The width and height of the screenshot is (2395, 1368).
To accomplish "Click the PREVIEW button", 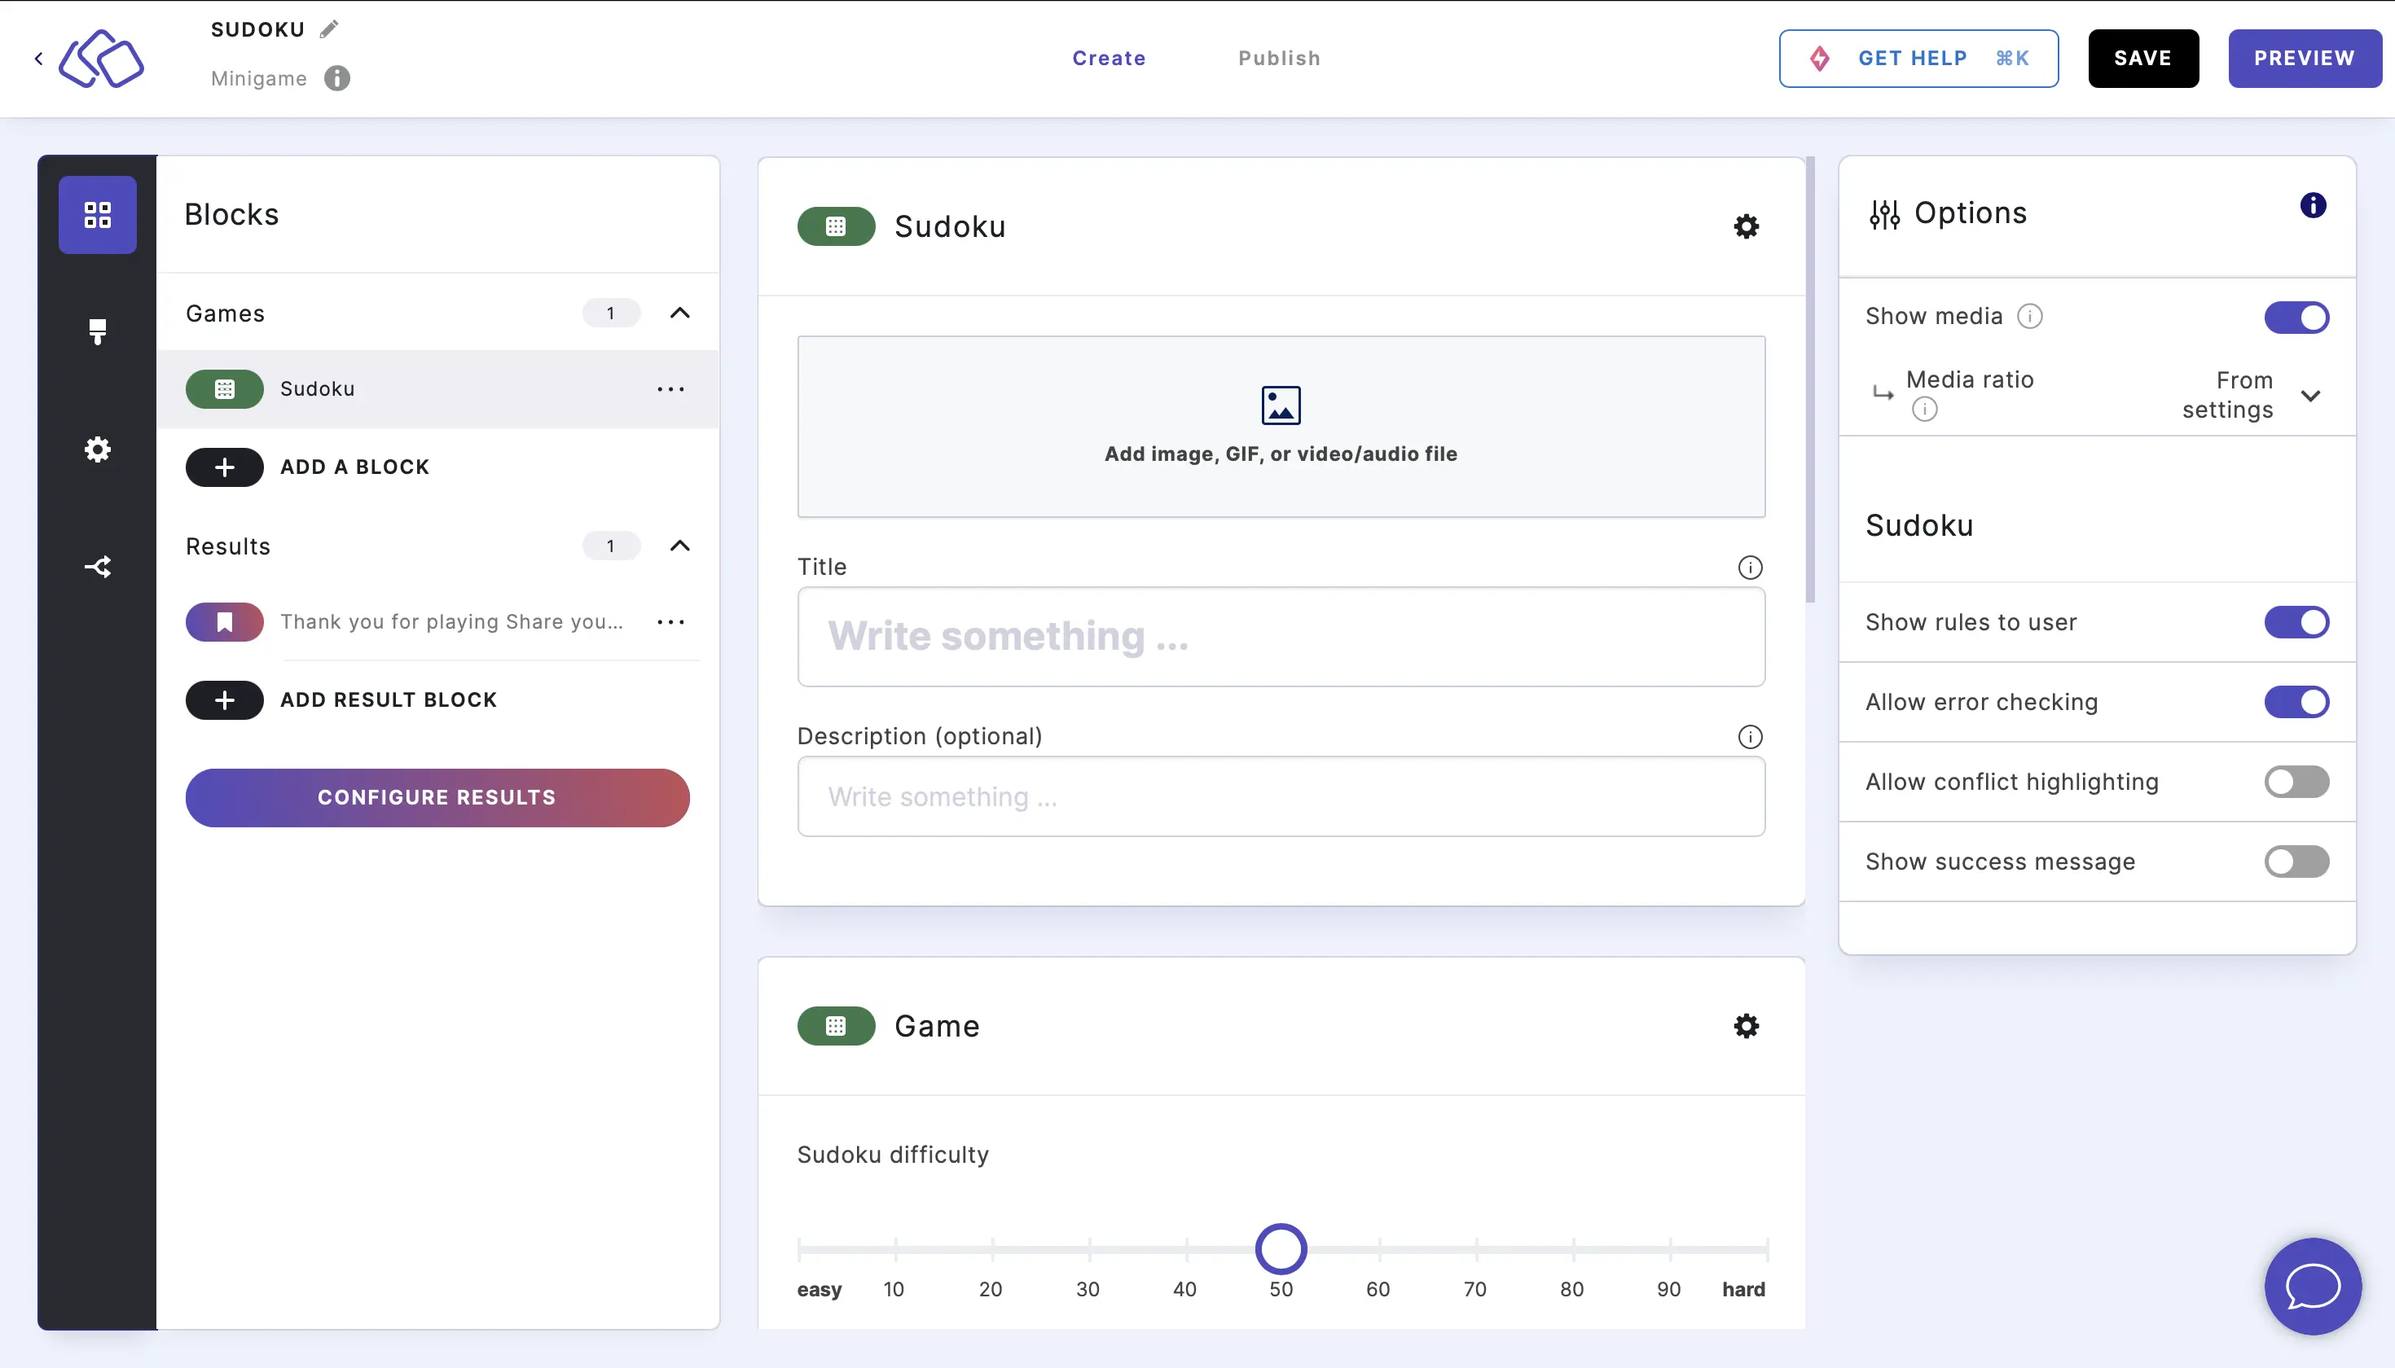I will tap(2304, 59).
